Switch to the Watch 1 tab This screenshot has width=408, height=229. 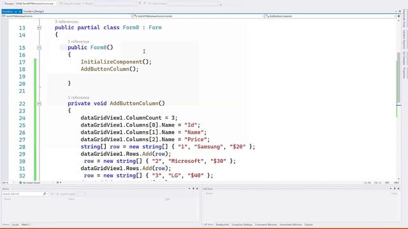pos(26,225)
